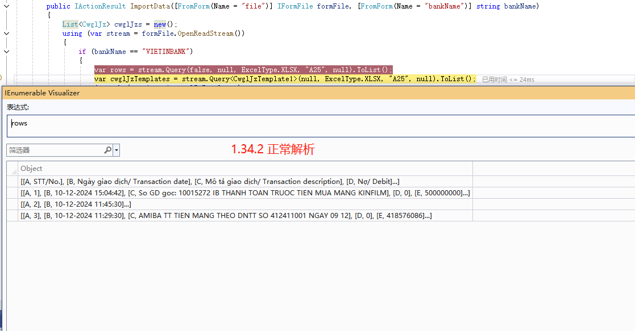This screenshot has height=331, width=635.
Task: Click the cwglJzTemplates Query code line
Action: click(x=285, y=79)
